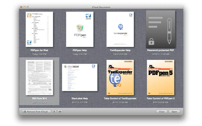Select Take Control of TextExpander cover

[x=120, y=78]
